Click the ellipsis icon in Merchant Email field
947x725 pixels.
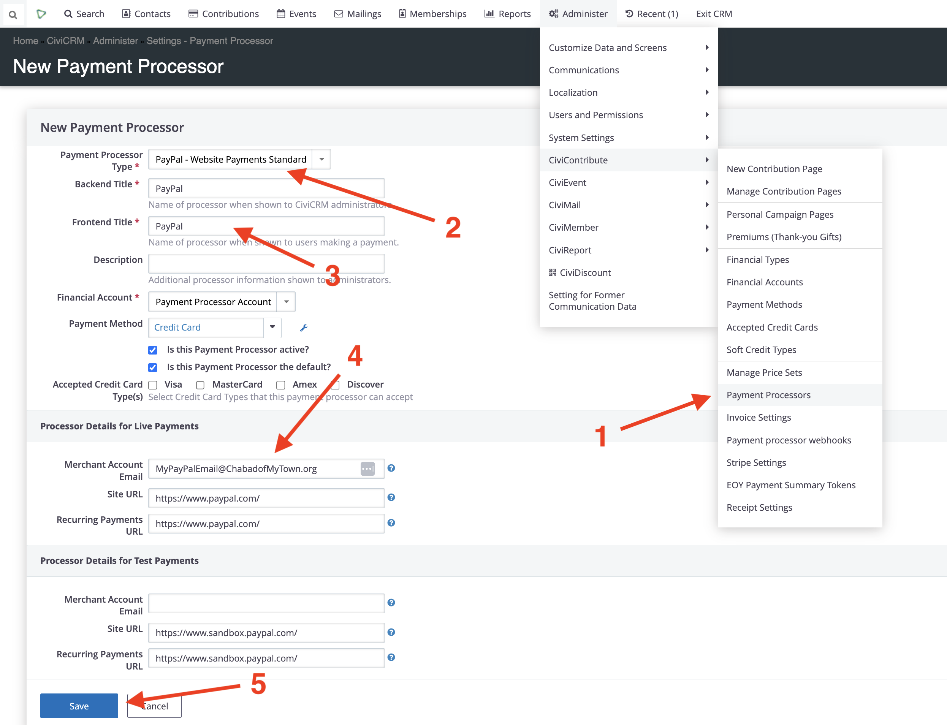[367, 469]
